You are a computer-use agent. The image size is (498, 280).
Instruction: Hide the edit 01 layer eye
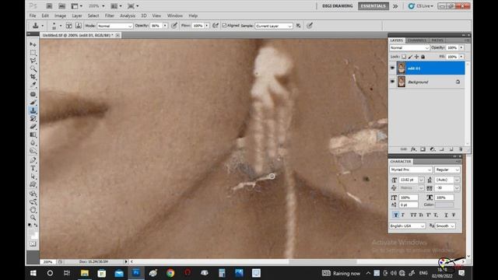tap(392, 68)
